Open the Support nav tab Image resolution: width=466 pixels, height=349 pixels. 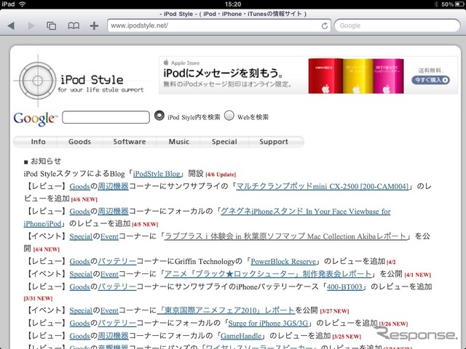click(274, 142)
